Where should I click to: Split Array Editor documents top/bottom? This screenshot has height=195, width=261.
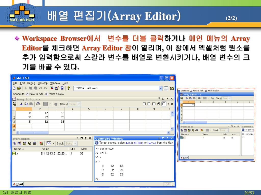pos(154,104)
